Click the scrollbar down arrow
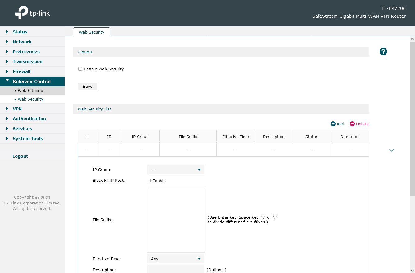This screenshot has width=415, height=273. (x=412, y=270)
